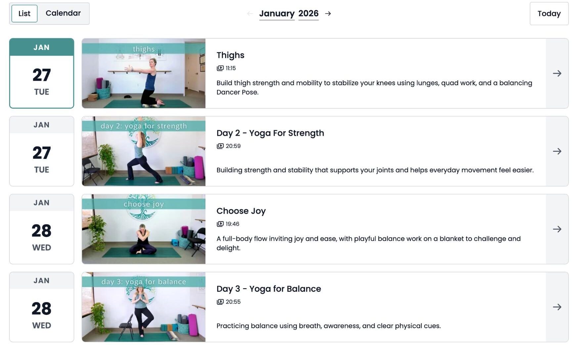Viewport: 579px width, 345px height.
Task: Open Day 3 - Yoga for Balance title
Action: (268, 289)
